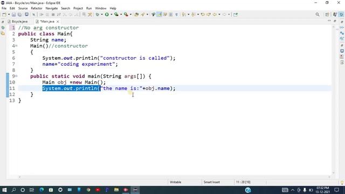Click the editor vertical scrollbar
The height and width of the screenshot is (194, 345).
[x=334, y=100]
